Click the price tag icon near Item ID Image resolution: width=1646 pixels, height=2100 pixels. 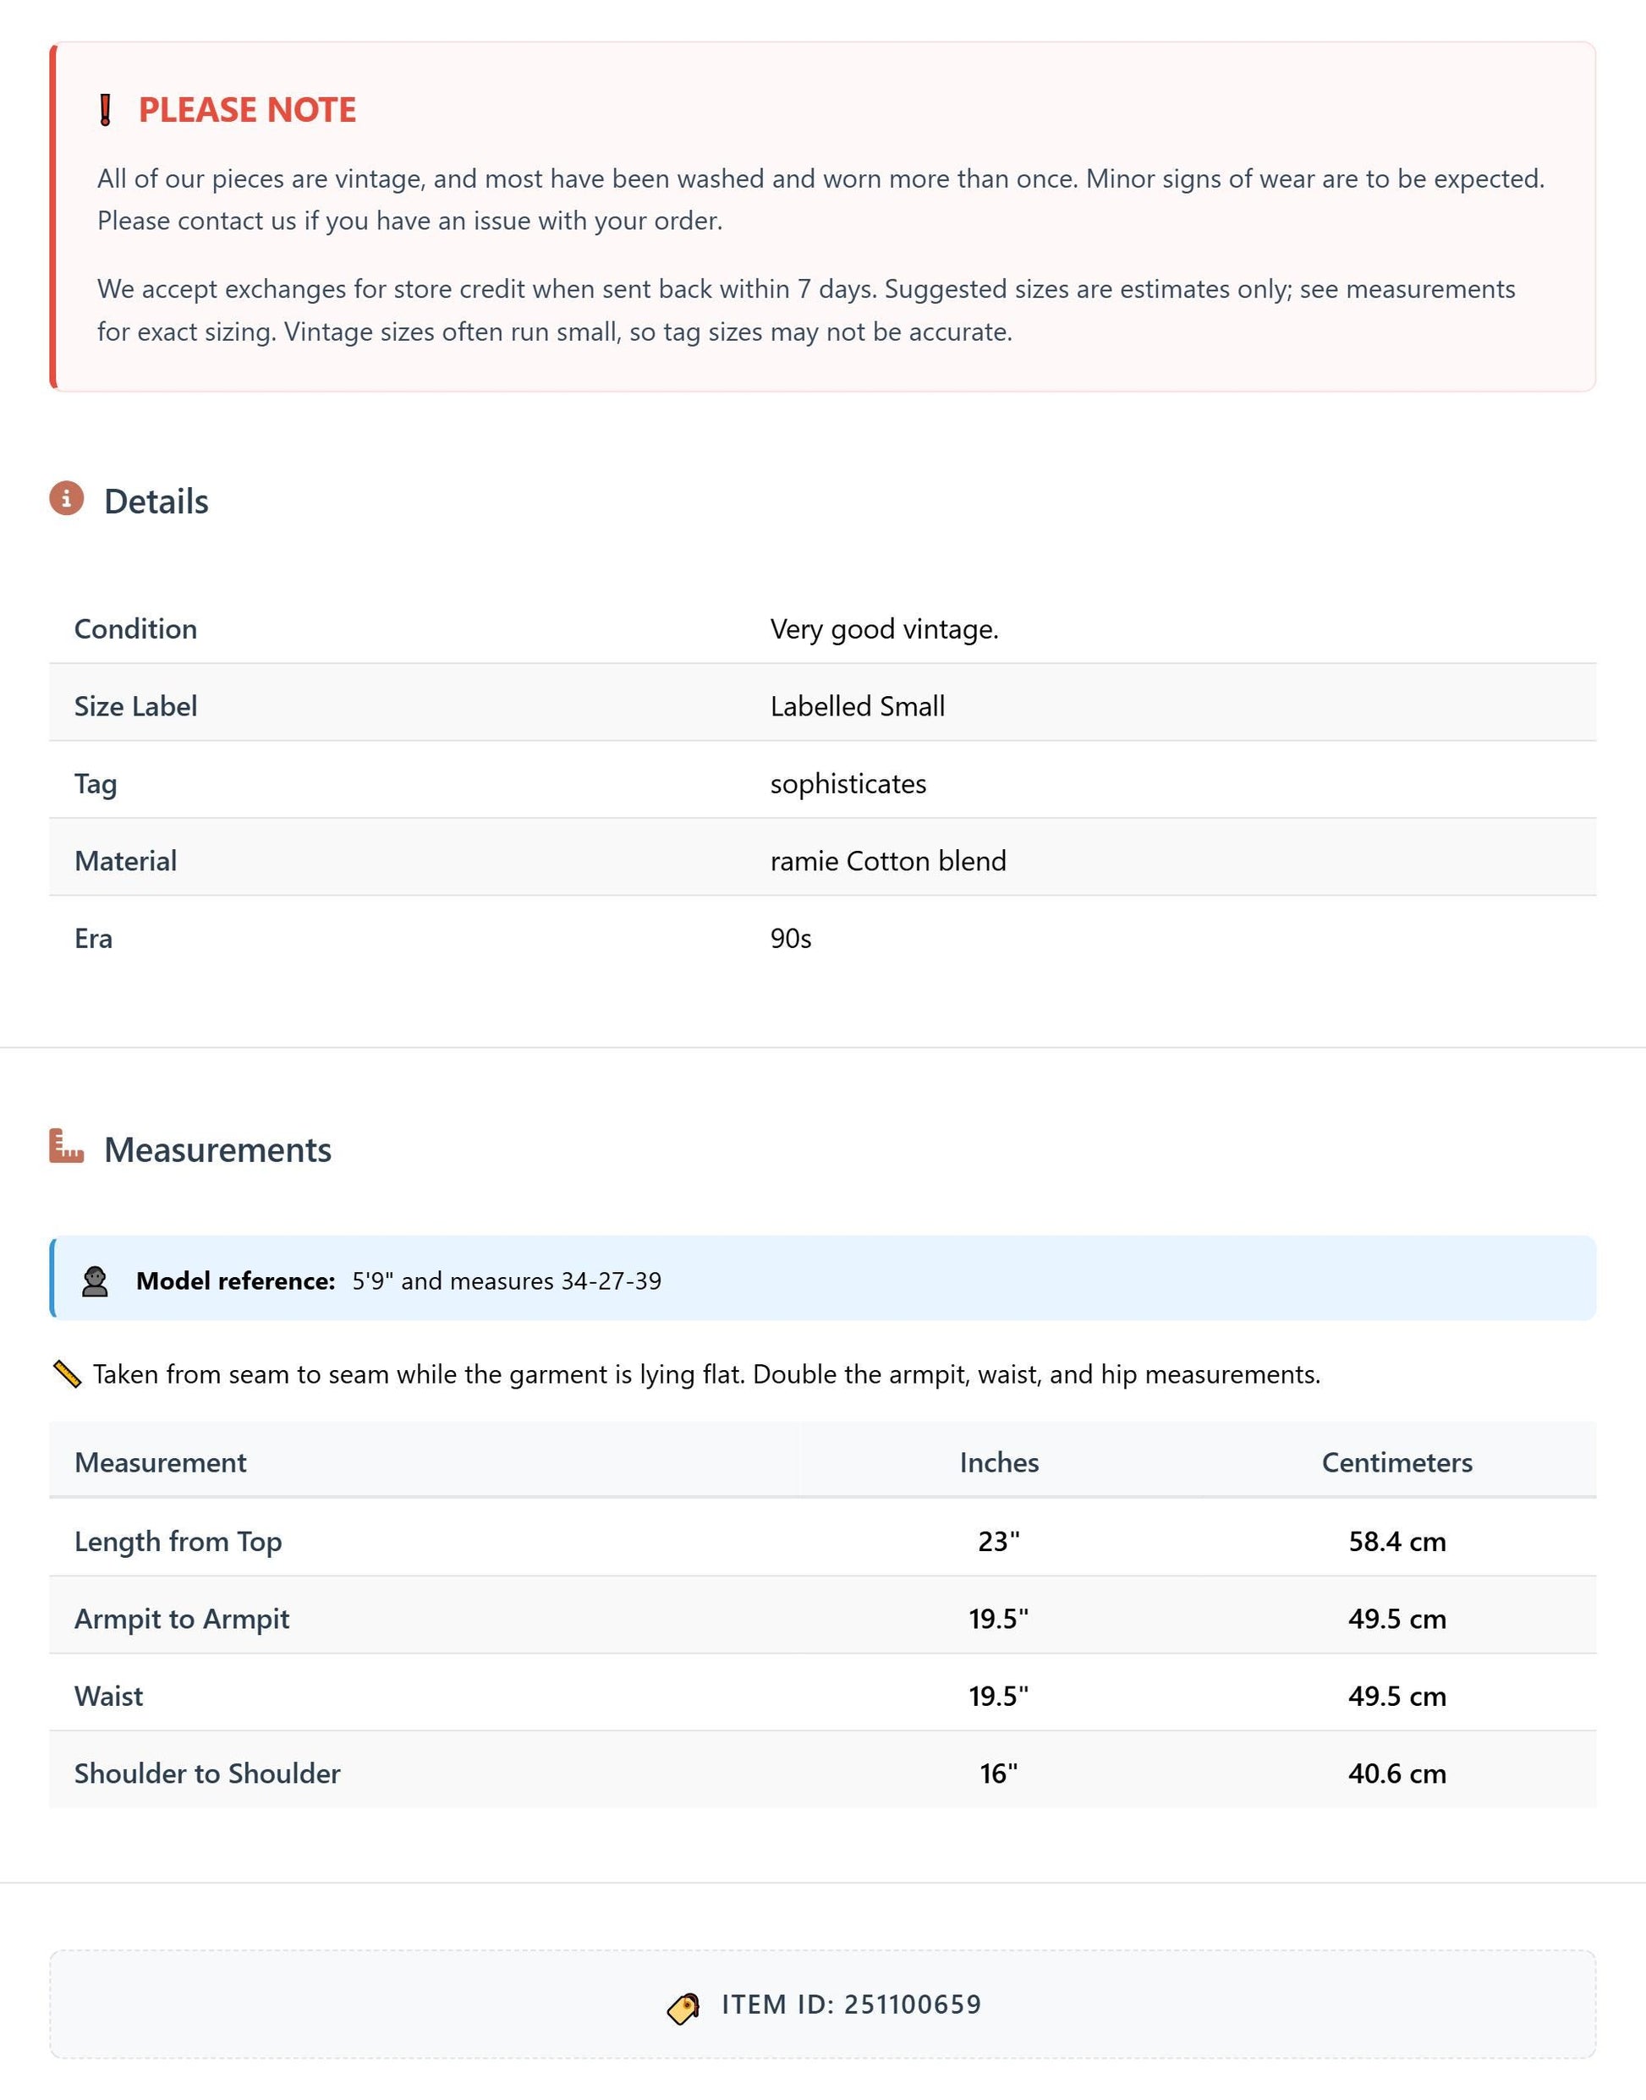point(683,2009)
